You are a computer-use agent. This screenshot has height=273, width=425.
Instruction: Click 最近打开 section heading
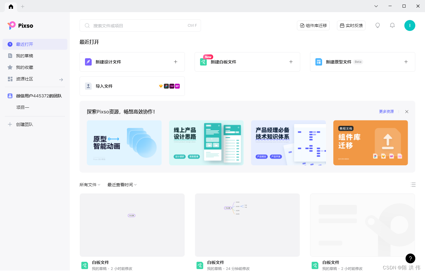tap(89, 42)
